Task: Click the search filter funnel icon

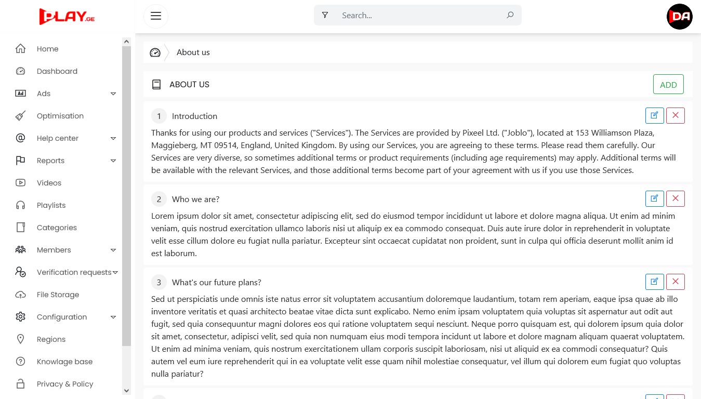Action: (325, 15)
